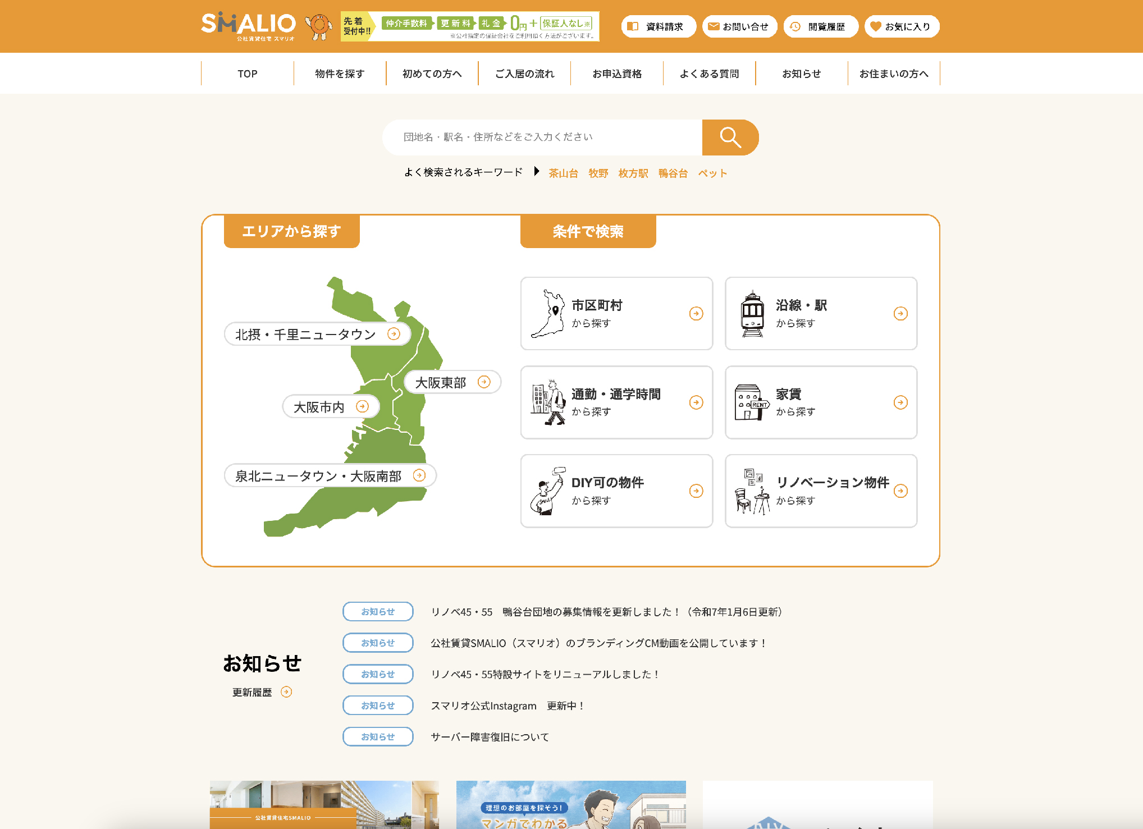This screenshot has width=1143, height=829.
Task: Open the 物件を探す menu item
Action: pyautogui.click(x=340, y=74)
